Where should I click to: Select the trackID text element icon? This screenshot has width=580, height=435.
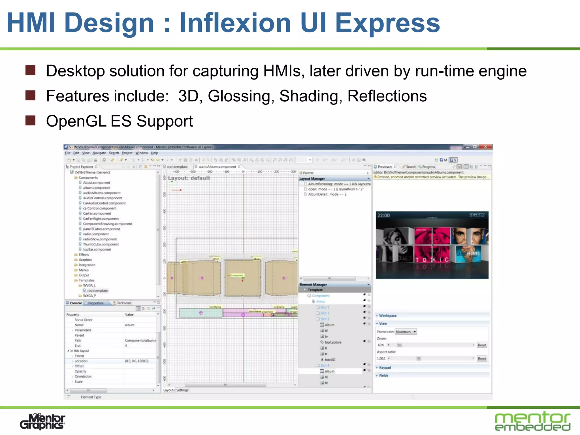click(x=322, y=360)
